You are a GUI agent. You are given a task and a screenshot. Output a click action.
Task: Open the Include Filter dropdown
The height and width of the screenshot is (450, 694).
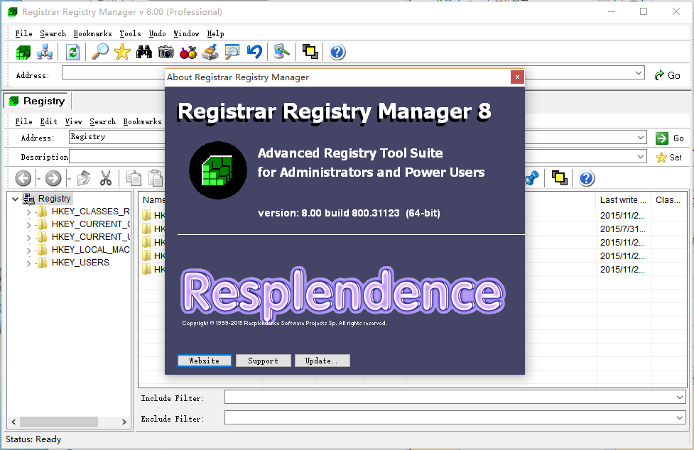pyautogui.click(x=680, y=397)
